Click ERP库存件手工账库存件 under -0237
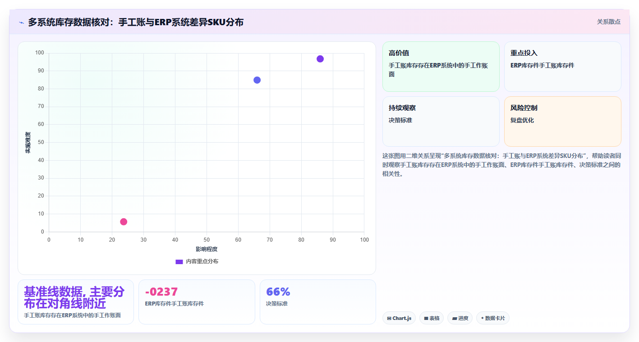This screenshot has width=639, height=342. click(174, 304)
